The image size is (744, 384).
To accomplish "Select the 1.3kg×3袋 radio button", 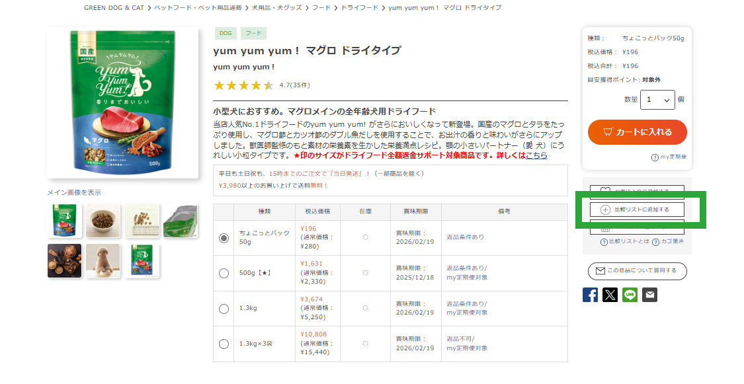I will (x=224, y=344).
